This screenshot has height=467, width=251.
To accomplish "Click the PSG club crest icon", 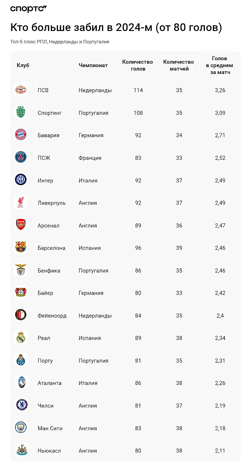I will click(21, 158).
